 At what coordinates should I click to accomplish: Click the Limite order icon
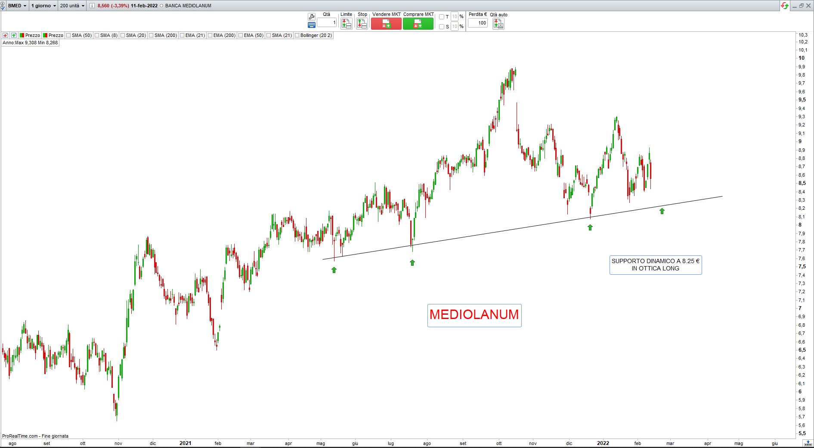346,24
